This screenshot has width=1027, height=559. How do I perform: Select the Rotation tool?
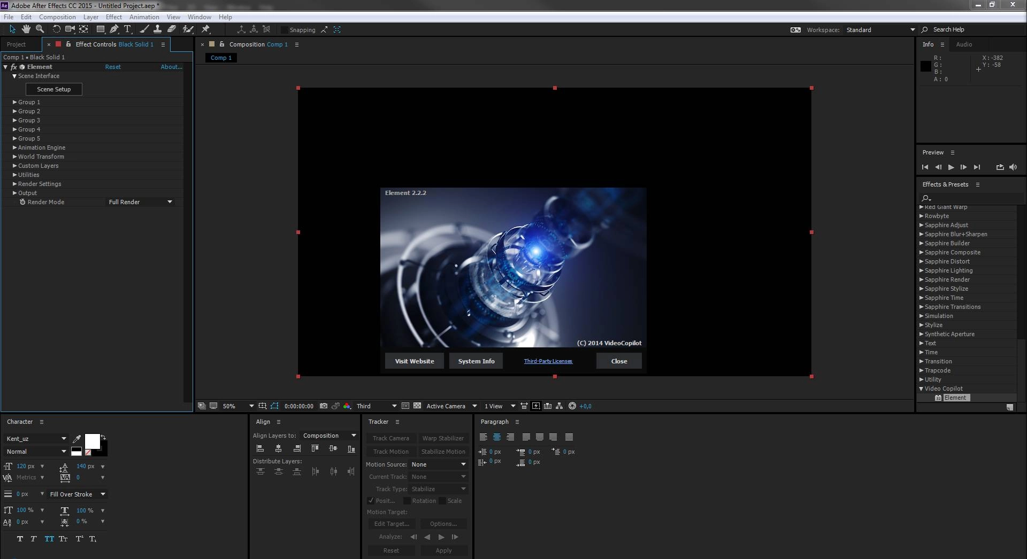[x=56, y=29]
